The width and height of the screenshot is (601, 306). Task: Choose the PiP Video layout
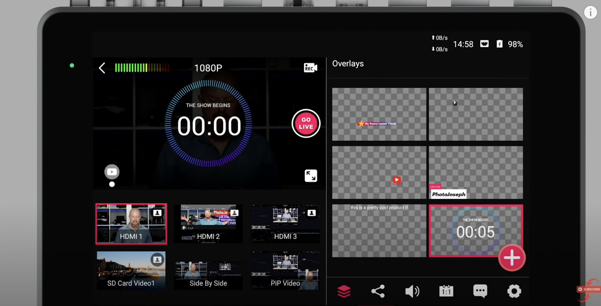[x=285, y=271]
